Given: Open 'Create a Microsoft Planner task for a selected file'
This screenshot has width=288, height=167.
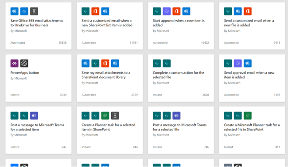Looking at the screenshot, I should pos(252,127).
